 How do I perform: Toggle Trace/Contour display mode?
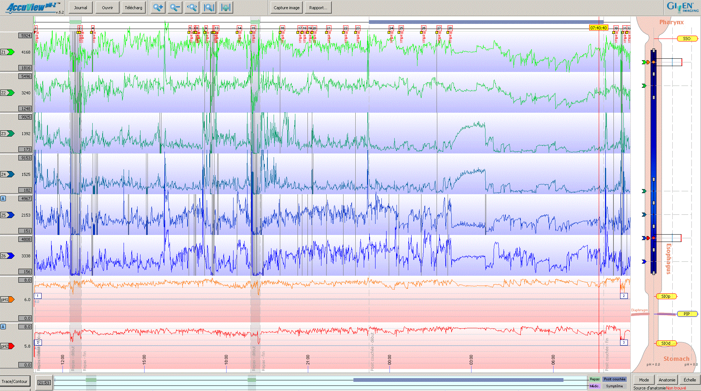tap(15, 381)
